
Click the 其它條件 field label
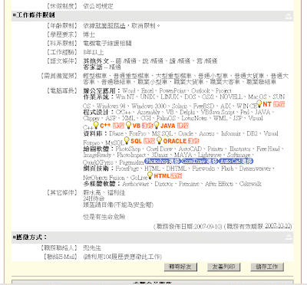click(x=62, y=192)
